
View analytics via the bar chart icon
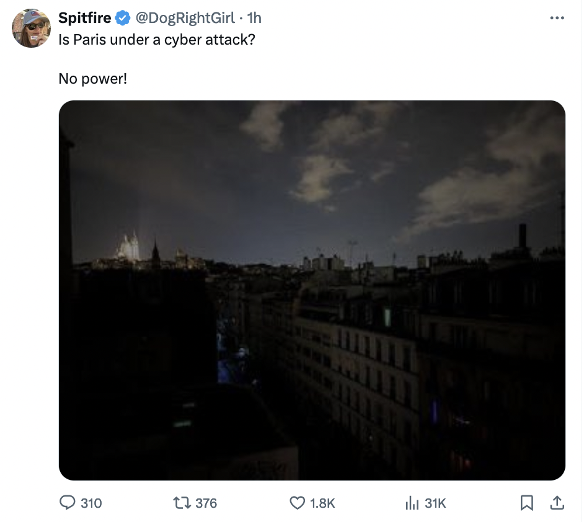point(412,503)
